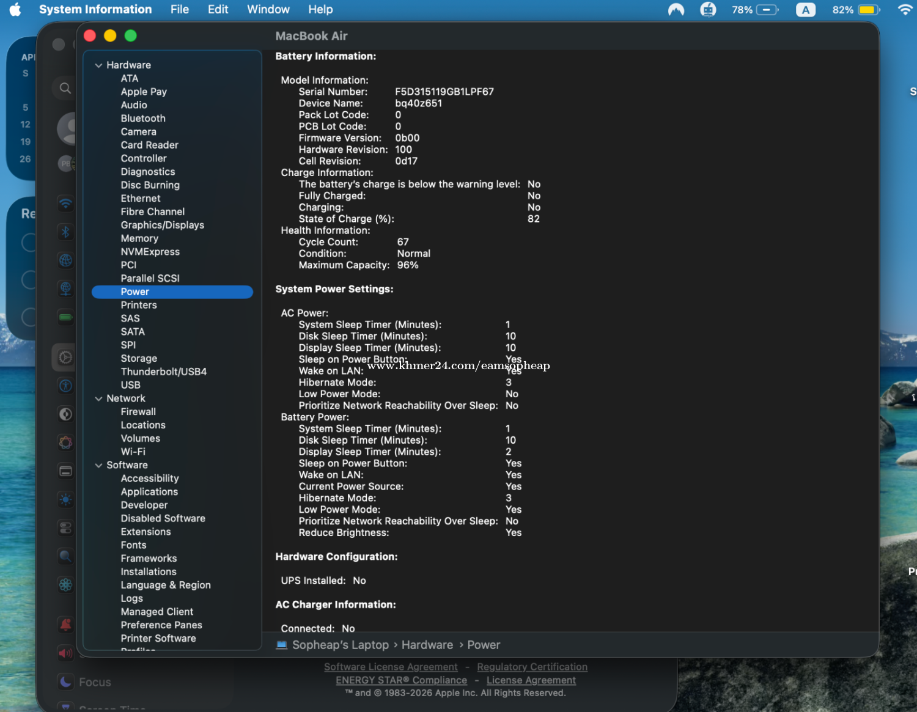Collapse the Software section chevron
917x712 pixels.
[98, 465]
